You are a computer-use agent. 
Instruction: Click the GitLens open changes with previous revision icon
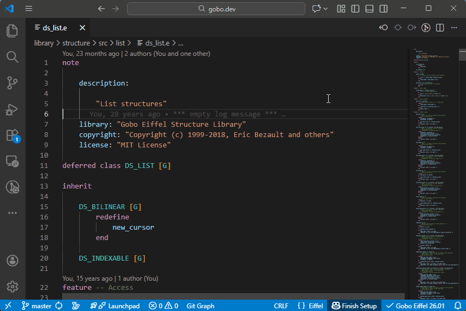coord(384,28)
